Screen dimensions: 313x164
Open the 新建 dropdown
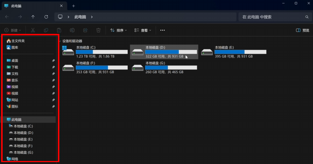click(x=12, y=30)
